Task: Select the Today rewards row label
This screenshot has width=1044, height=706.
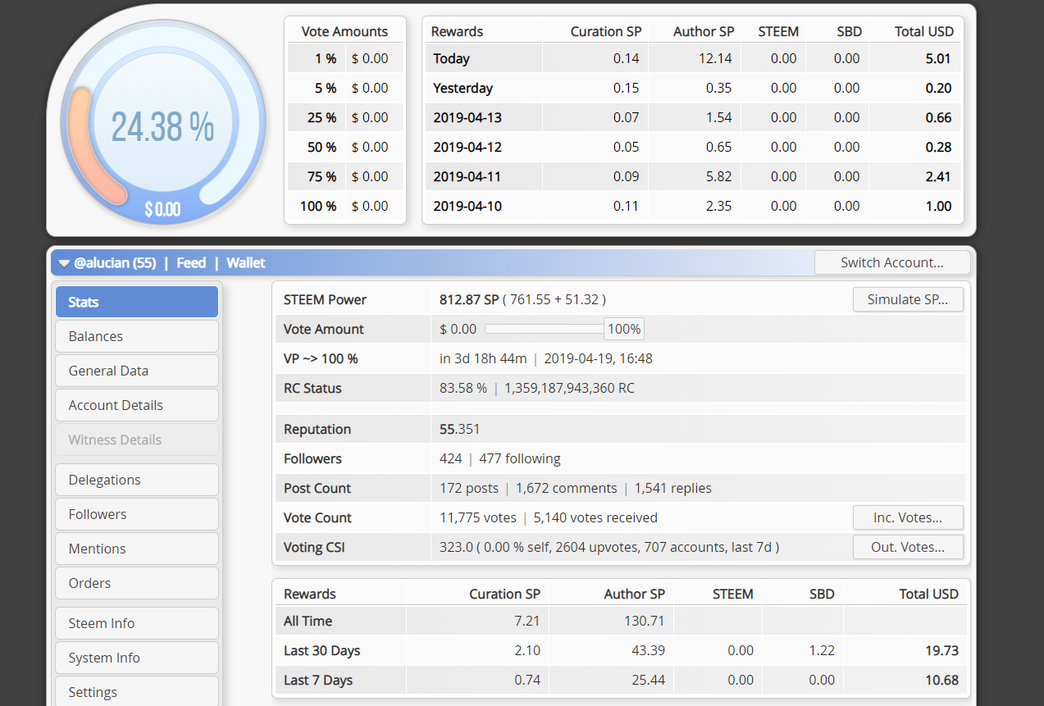Action: pos(451,58)
